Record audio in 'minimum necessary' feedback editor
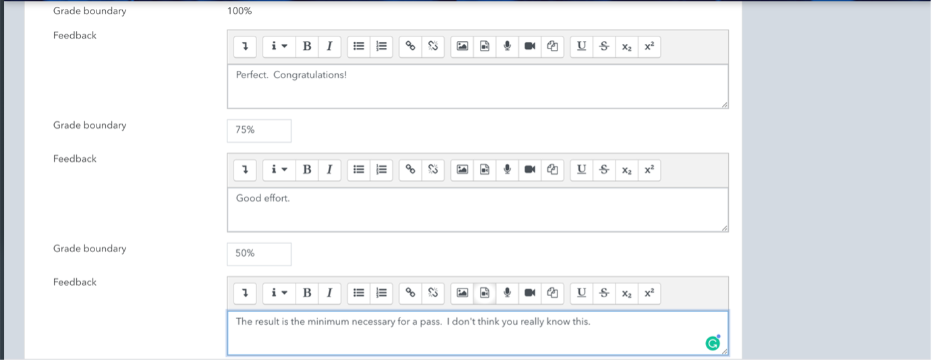Image resolution: width=934 pixels, height=362 pixels. [x=507, y=293]
